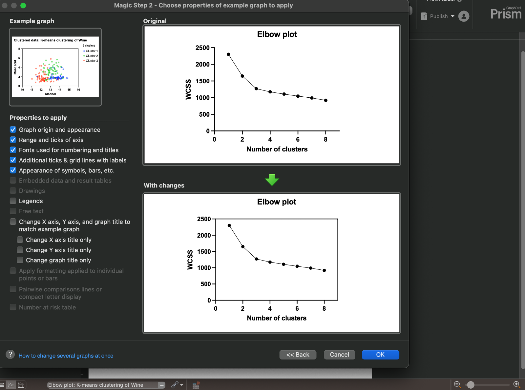
Task: Open the link icon dropdown arrow
Action: pyautogui.click(x=182, y=385)
